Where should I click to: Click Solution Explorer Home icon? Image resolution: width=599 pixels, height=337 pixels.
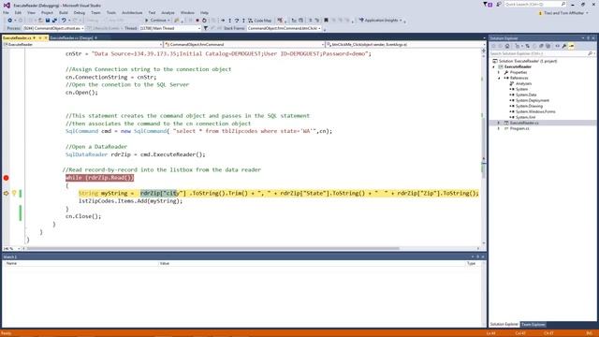[507, 46]
